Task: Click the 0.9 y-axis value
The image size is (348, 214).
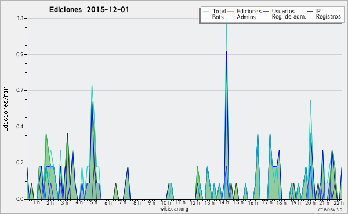Action: (20, 54)
